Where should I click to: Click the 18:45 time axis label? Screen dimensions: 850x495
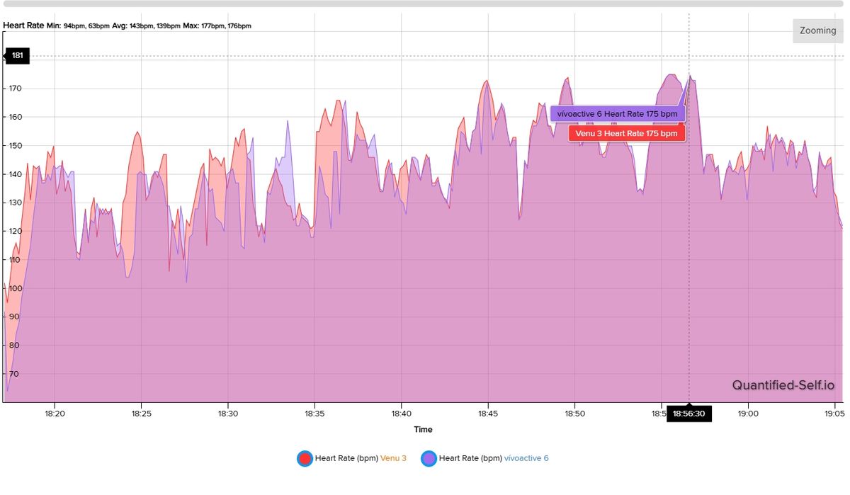click(x=487, y=414)
